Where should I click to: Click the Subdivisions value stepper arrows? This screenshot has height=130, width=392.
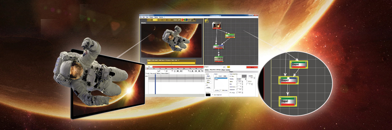point(242,87)
